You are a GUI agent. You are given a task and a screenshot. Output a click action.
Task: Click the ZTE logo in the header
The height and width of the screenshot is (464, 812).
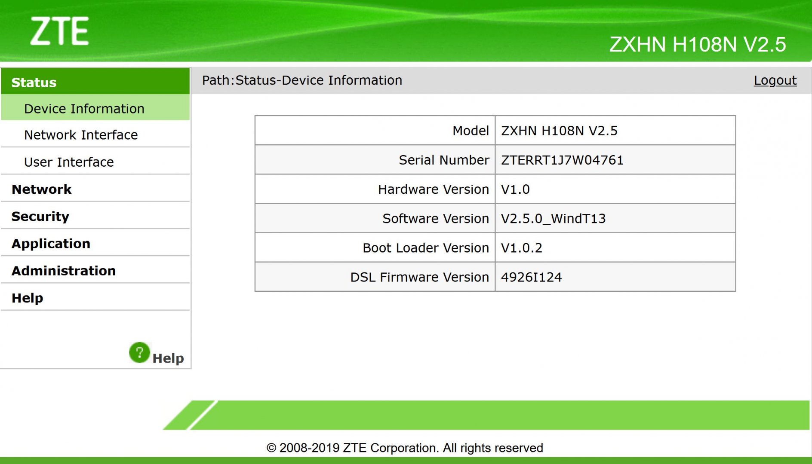[x=59, y=31]
